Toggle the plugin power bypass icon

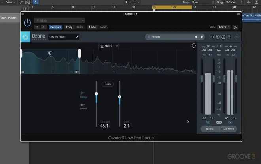pyautogui.click(x=27, y=23)
